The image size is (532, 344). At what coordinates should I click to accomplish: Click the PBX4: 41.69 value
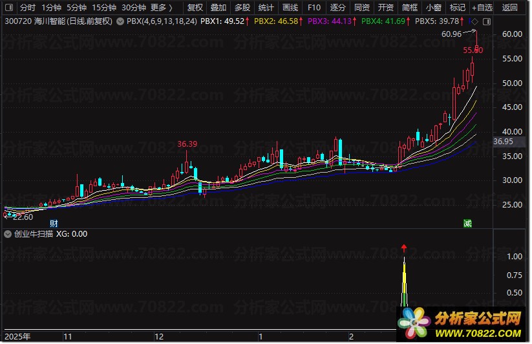pos(383,21)
